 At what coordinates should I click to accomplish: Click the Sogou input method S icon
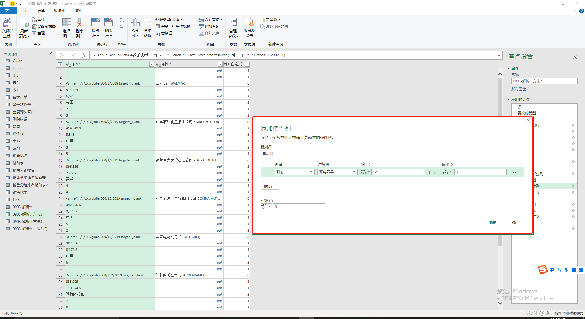[x=543, y=270]
